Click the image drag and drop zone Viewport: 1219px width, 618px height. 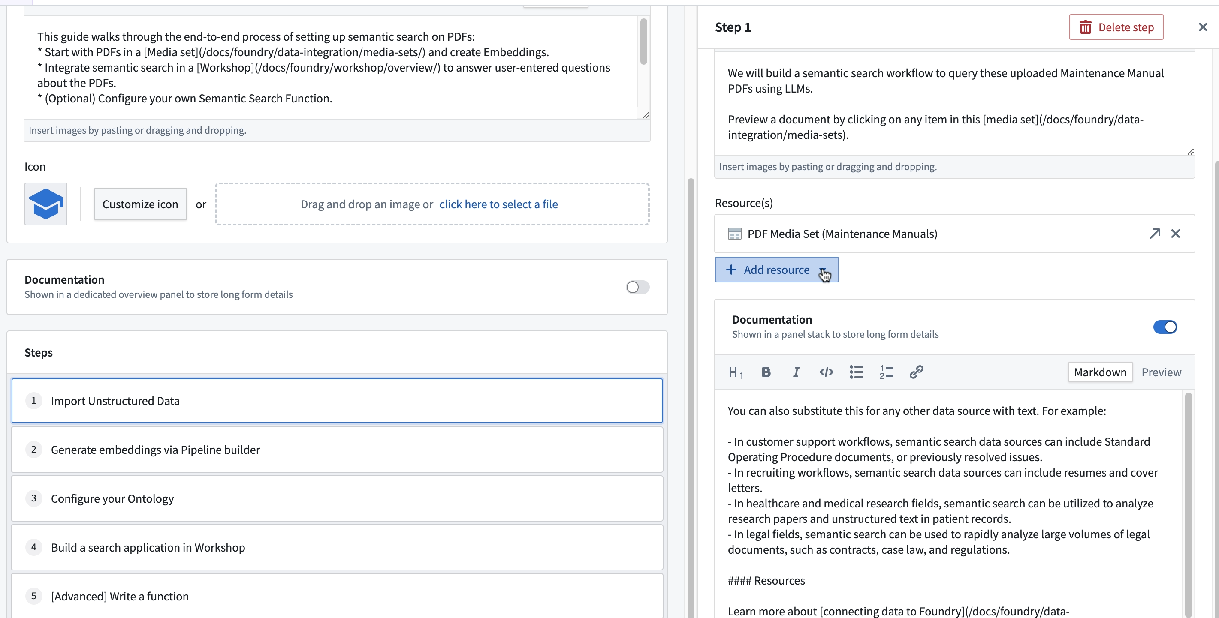tap(432, 204)
